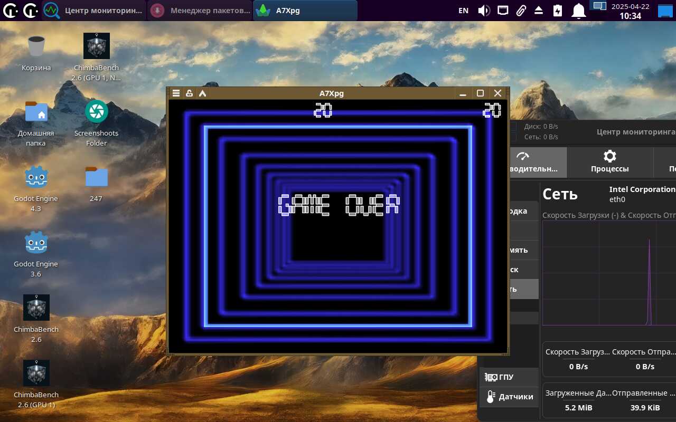
Task: Minimize the A7Xpg window
Action: pos(463,93)
